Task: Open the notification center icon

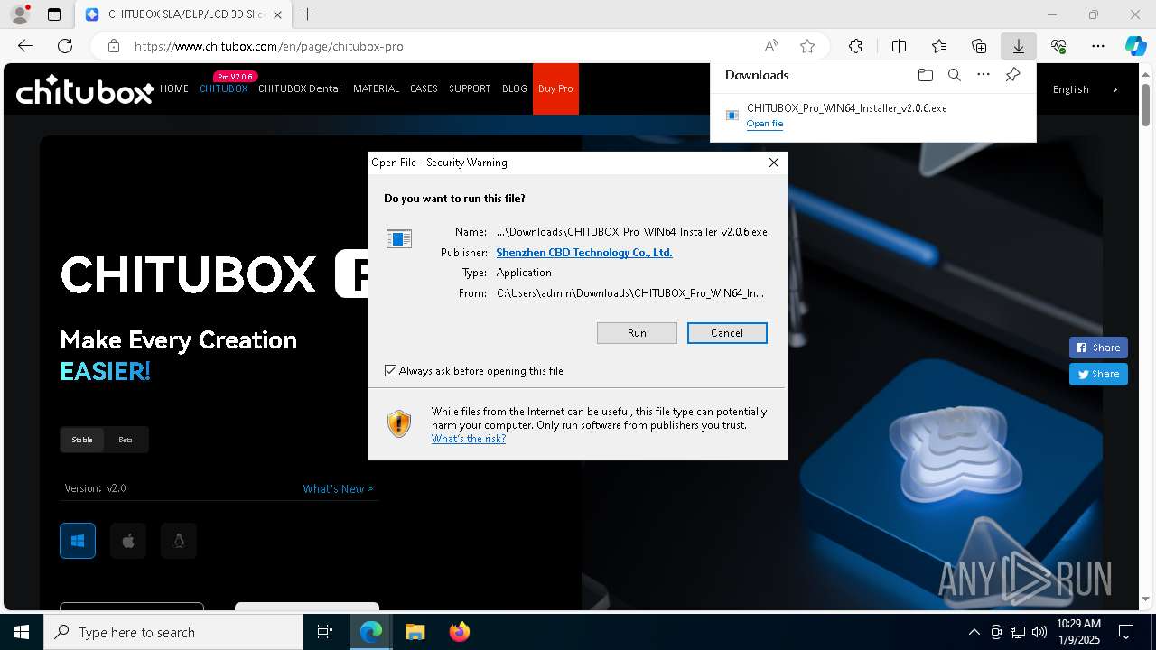Action: point(1126,632)
